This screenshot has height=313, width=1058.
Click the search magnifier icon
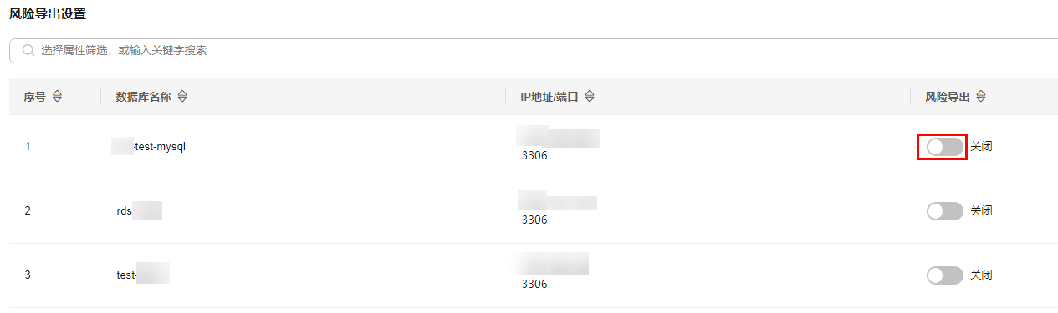pos(28,51)
